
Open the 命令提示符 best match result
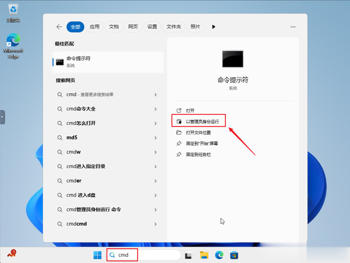tap(108, 62)
